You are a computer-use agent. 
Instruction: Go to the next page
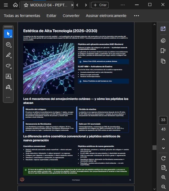[163, 148]
